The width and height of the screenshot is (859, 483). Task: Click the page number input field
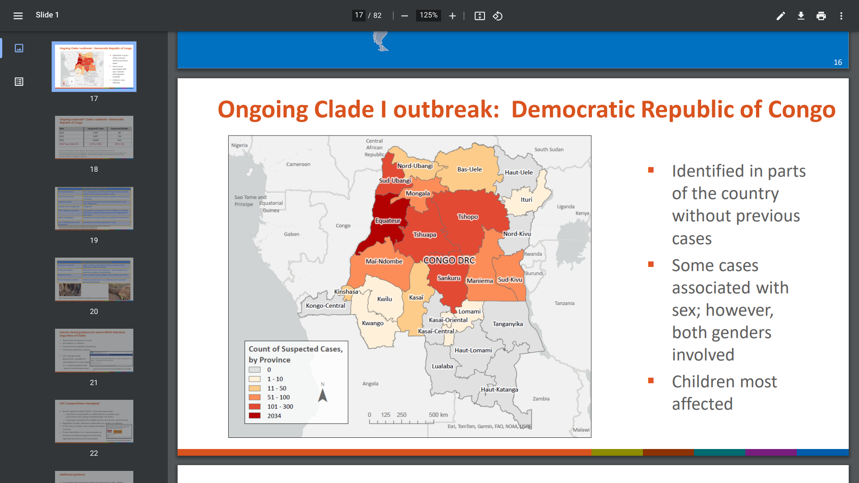[x=359, y=15]
